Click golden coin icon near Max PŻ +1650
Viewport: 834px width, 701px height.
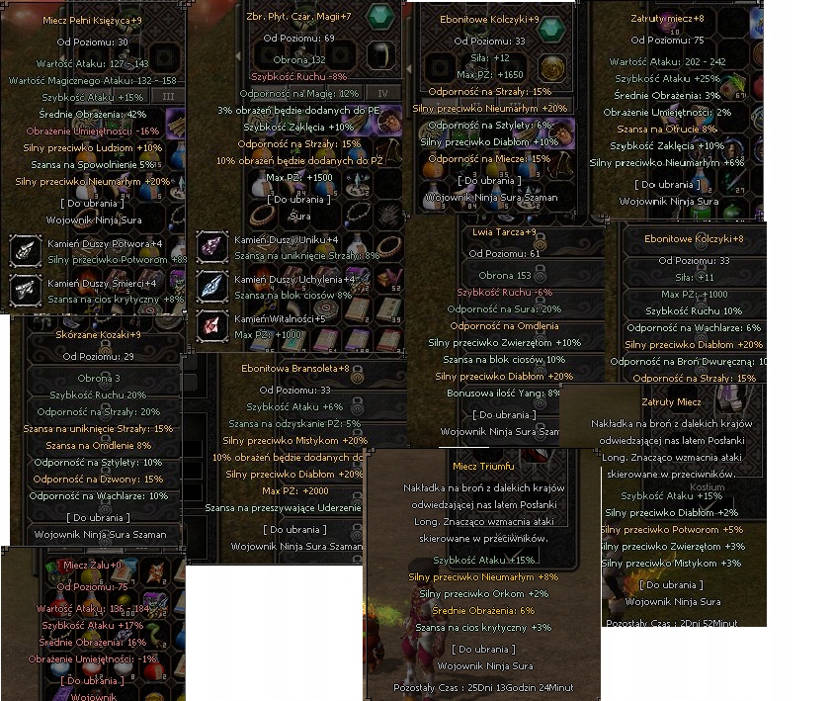pyautogui.click(x=552, y=67)
